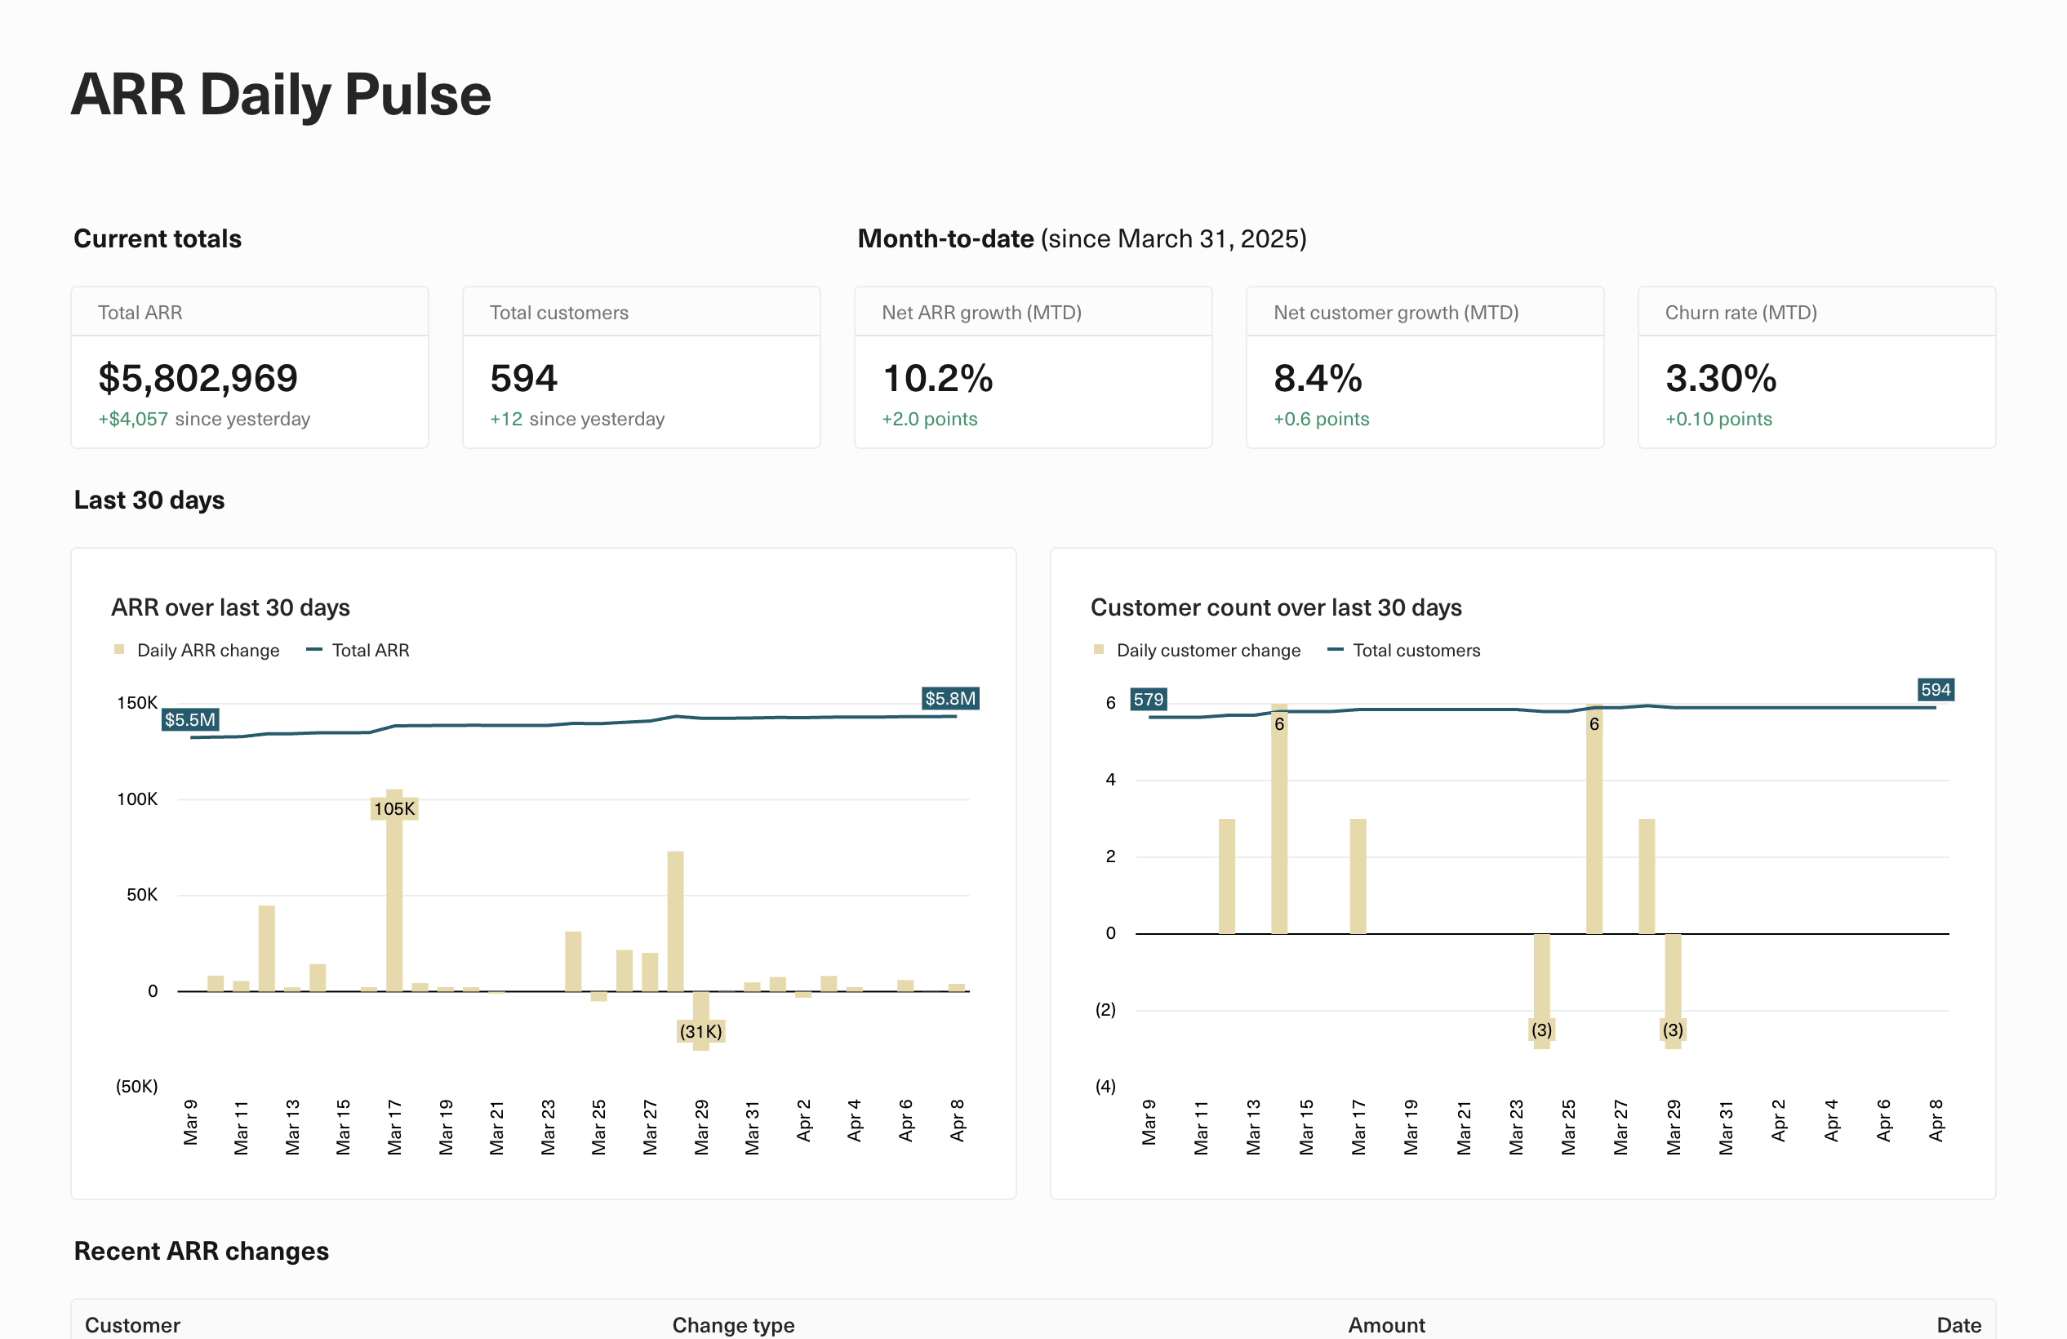Click the $5.8M ending ARR data label
Viewport: 2067px width, 1339px height.
pos(949,698)
